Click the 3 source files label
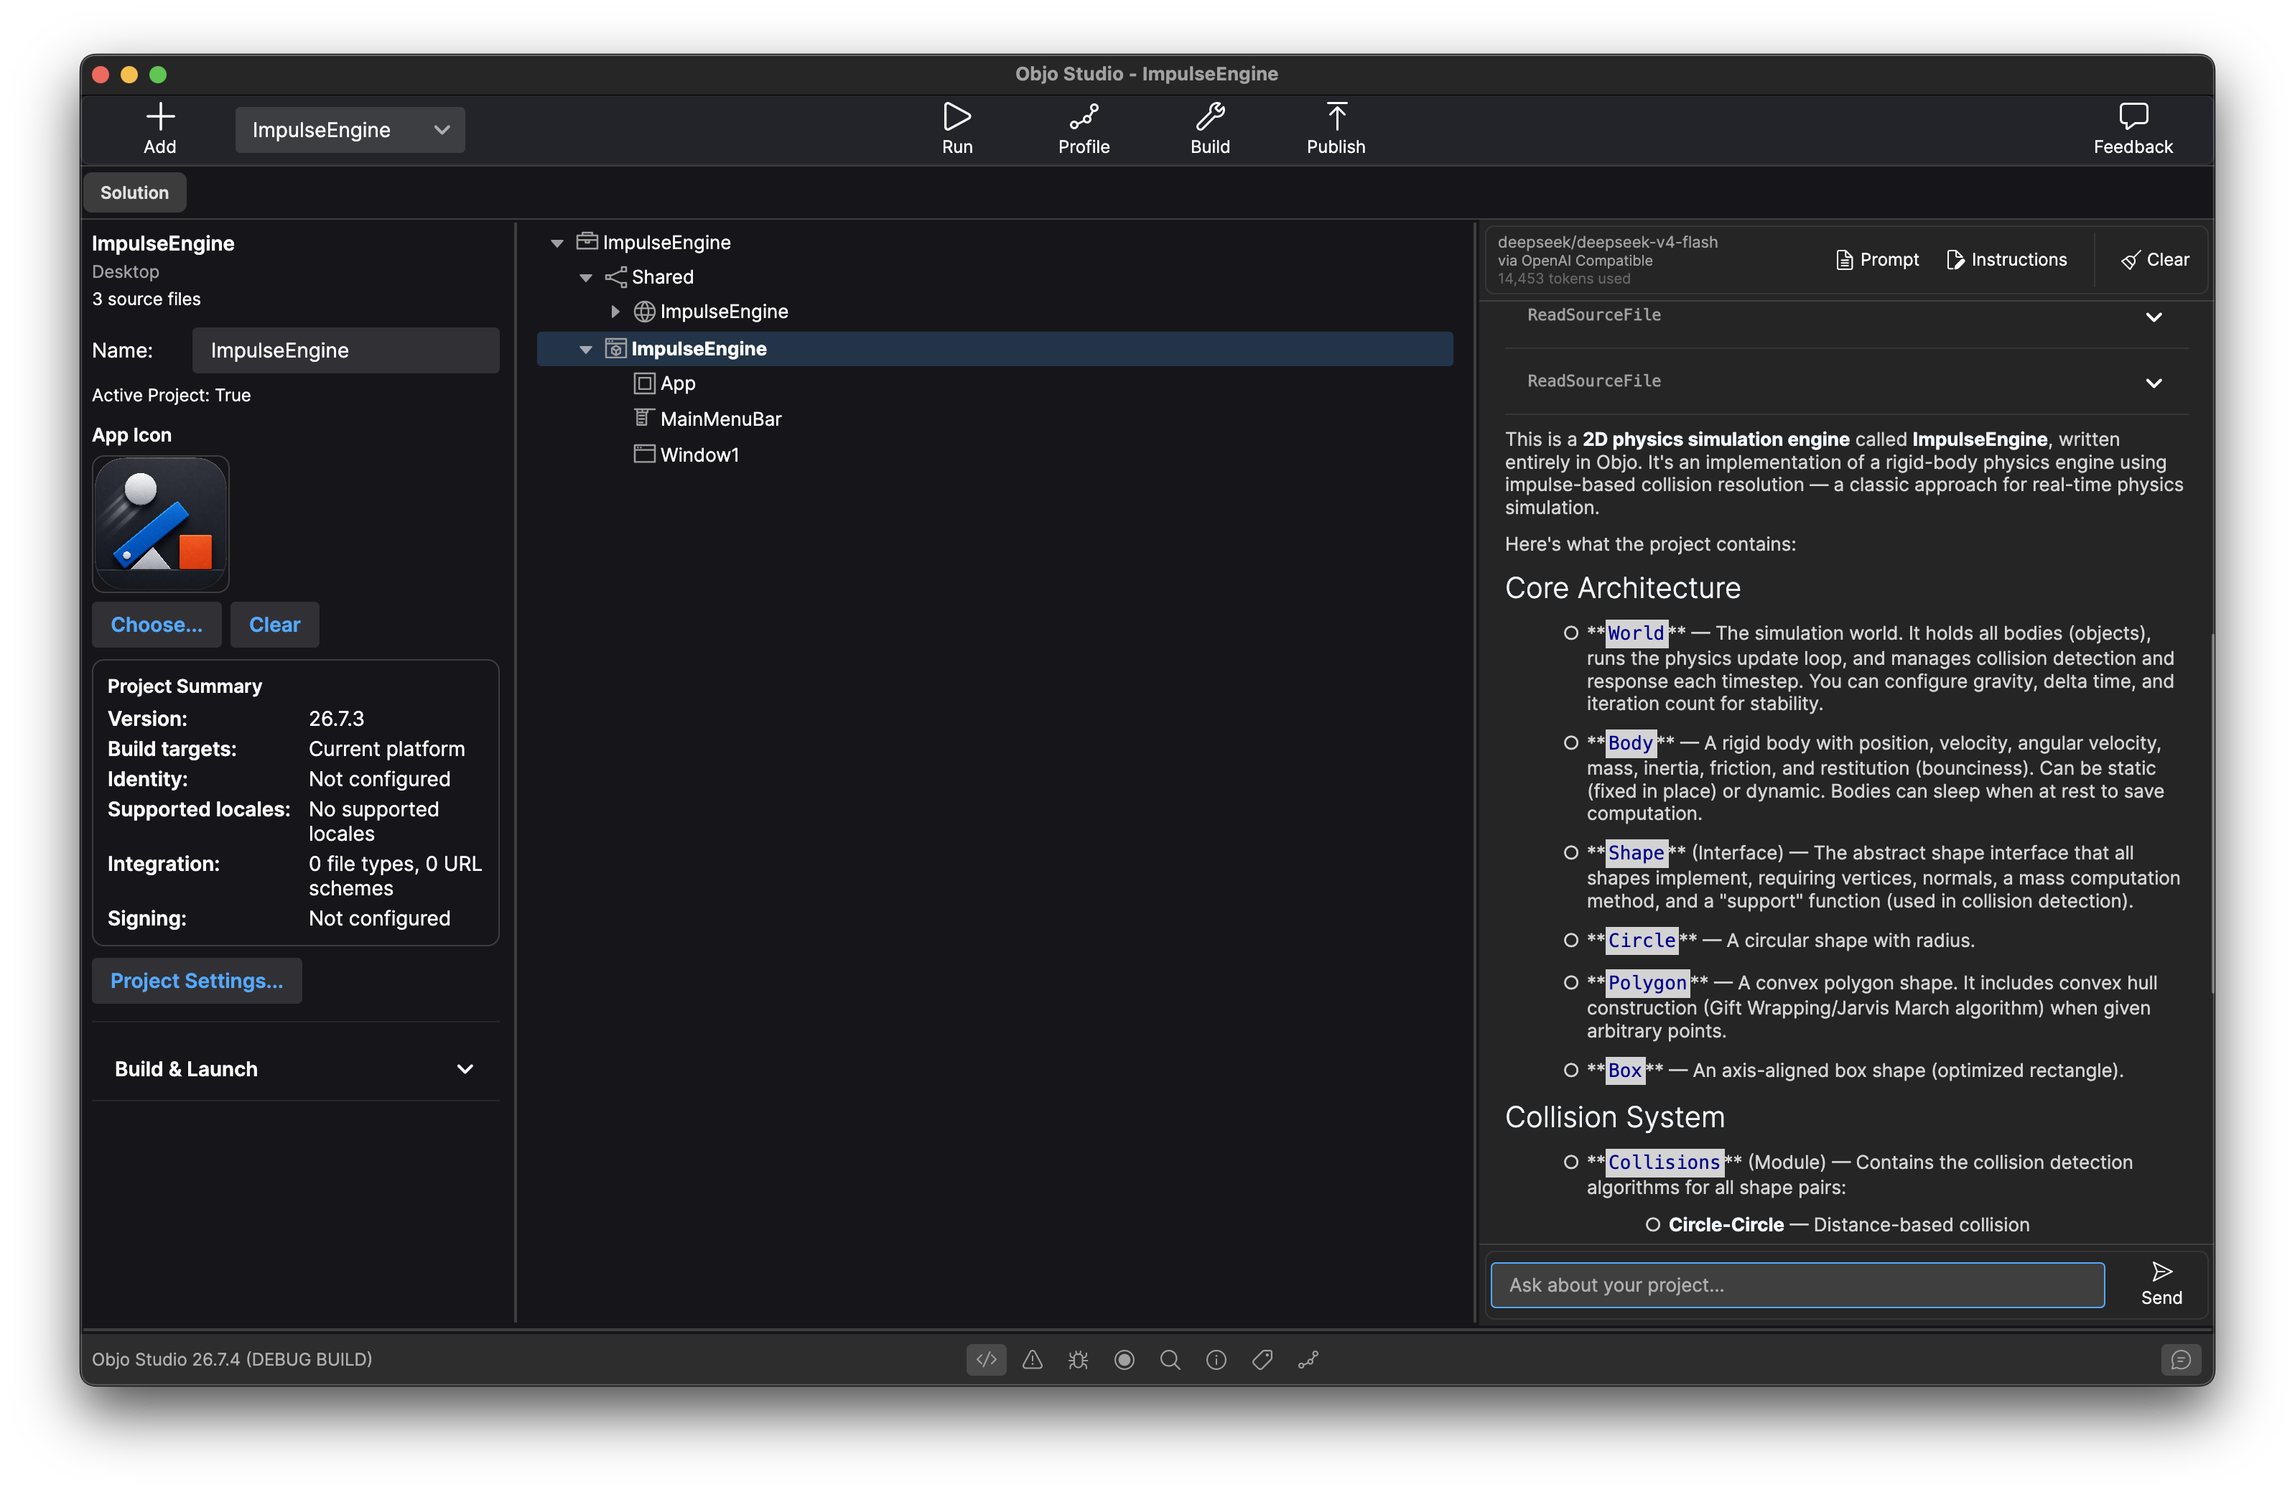 pos(146,299)
